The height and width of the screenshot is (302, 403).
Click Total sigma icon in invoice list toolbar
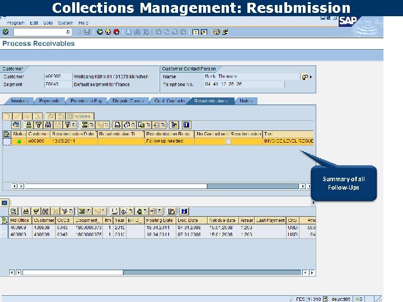[x=82, y=211]
